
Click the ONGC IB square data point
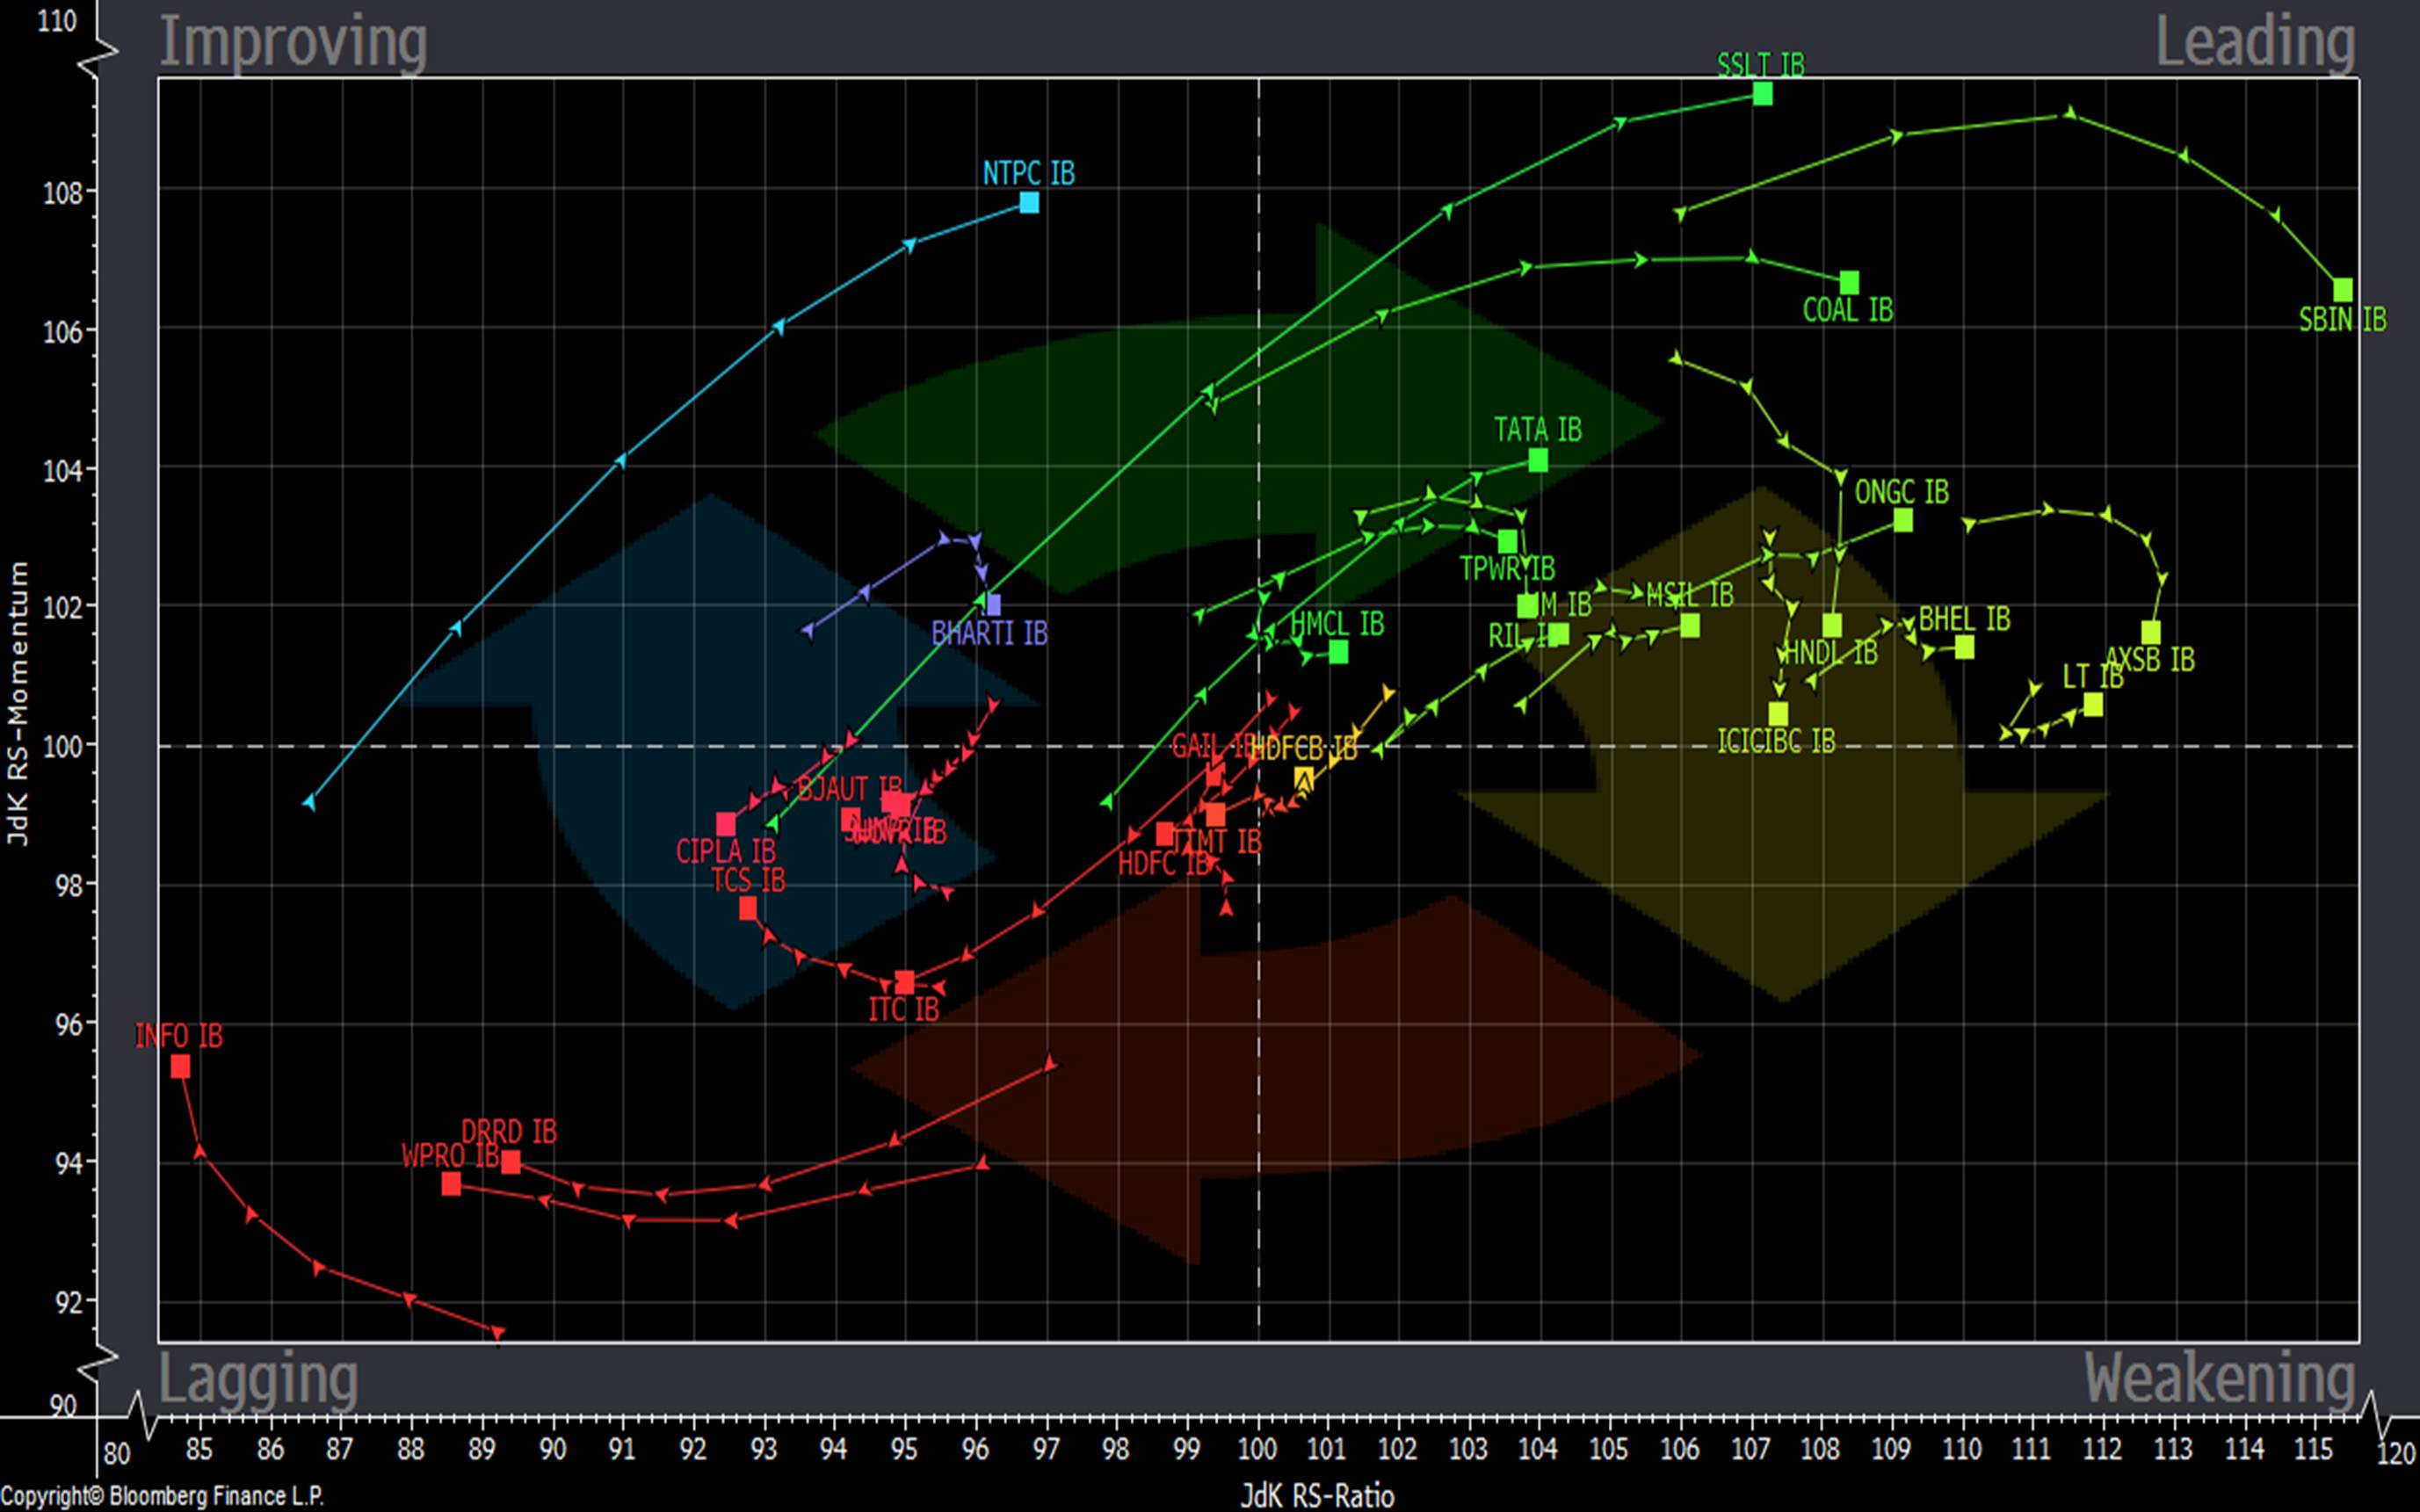pyautogui.click(x=1902, y=520)
